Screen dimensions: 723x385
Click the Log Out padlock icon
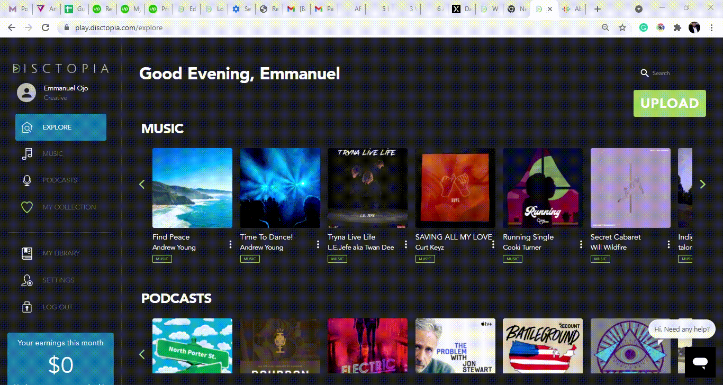[26, 307]
